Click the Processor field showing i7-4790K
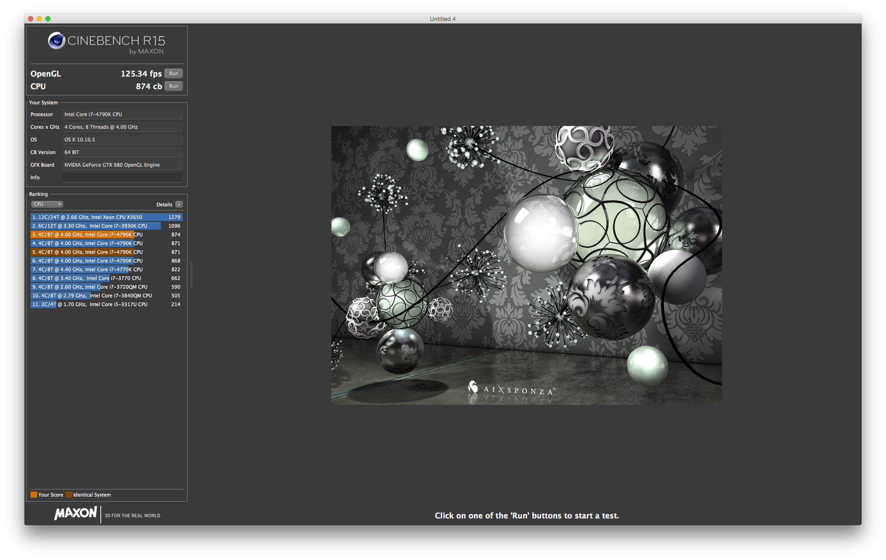Image resolution: width=886 pixels, height=560 pixels. (x=123, y=114)
